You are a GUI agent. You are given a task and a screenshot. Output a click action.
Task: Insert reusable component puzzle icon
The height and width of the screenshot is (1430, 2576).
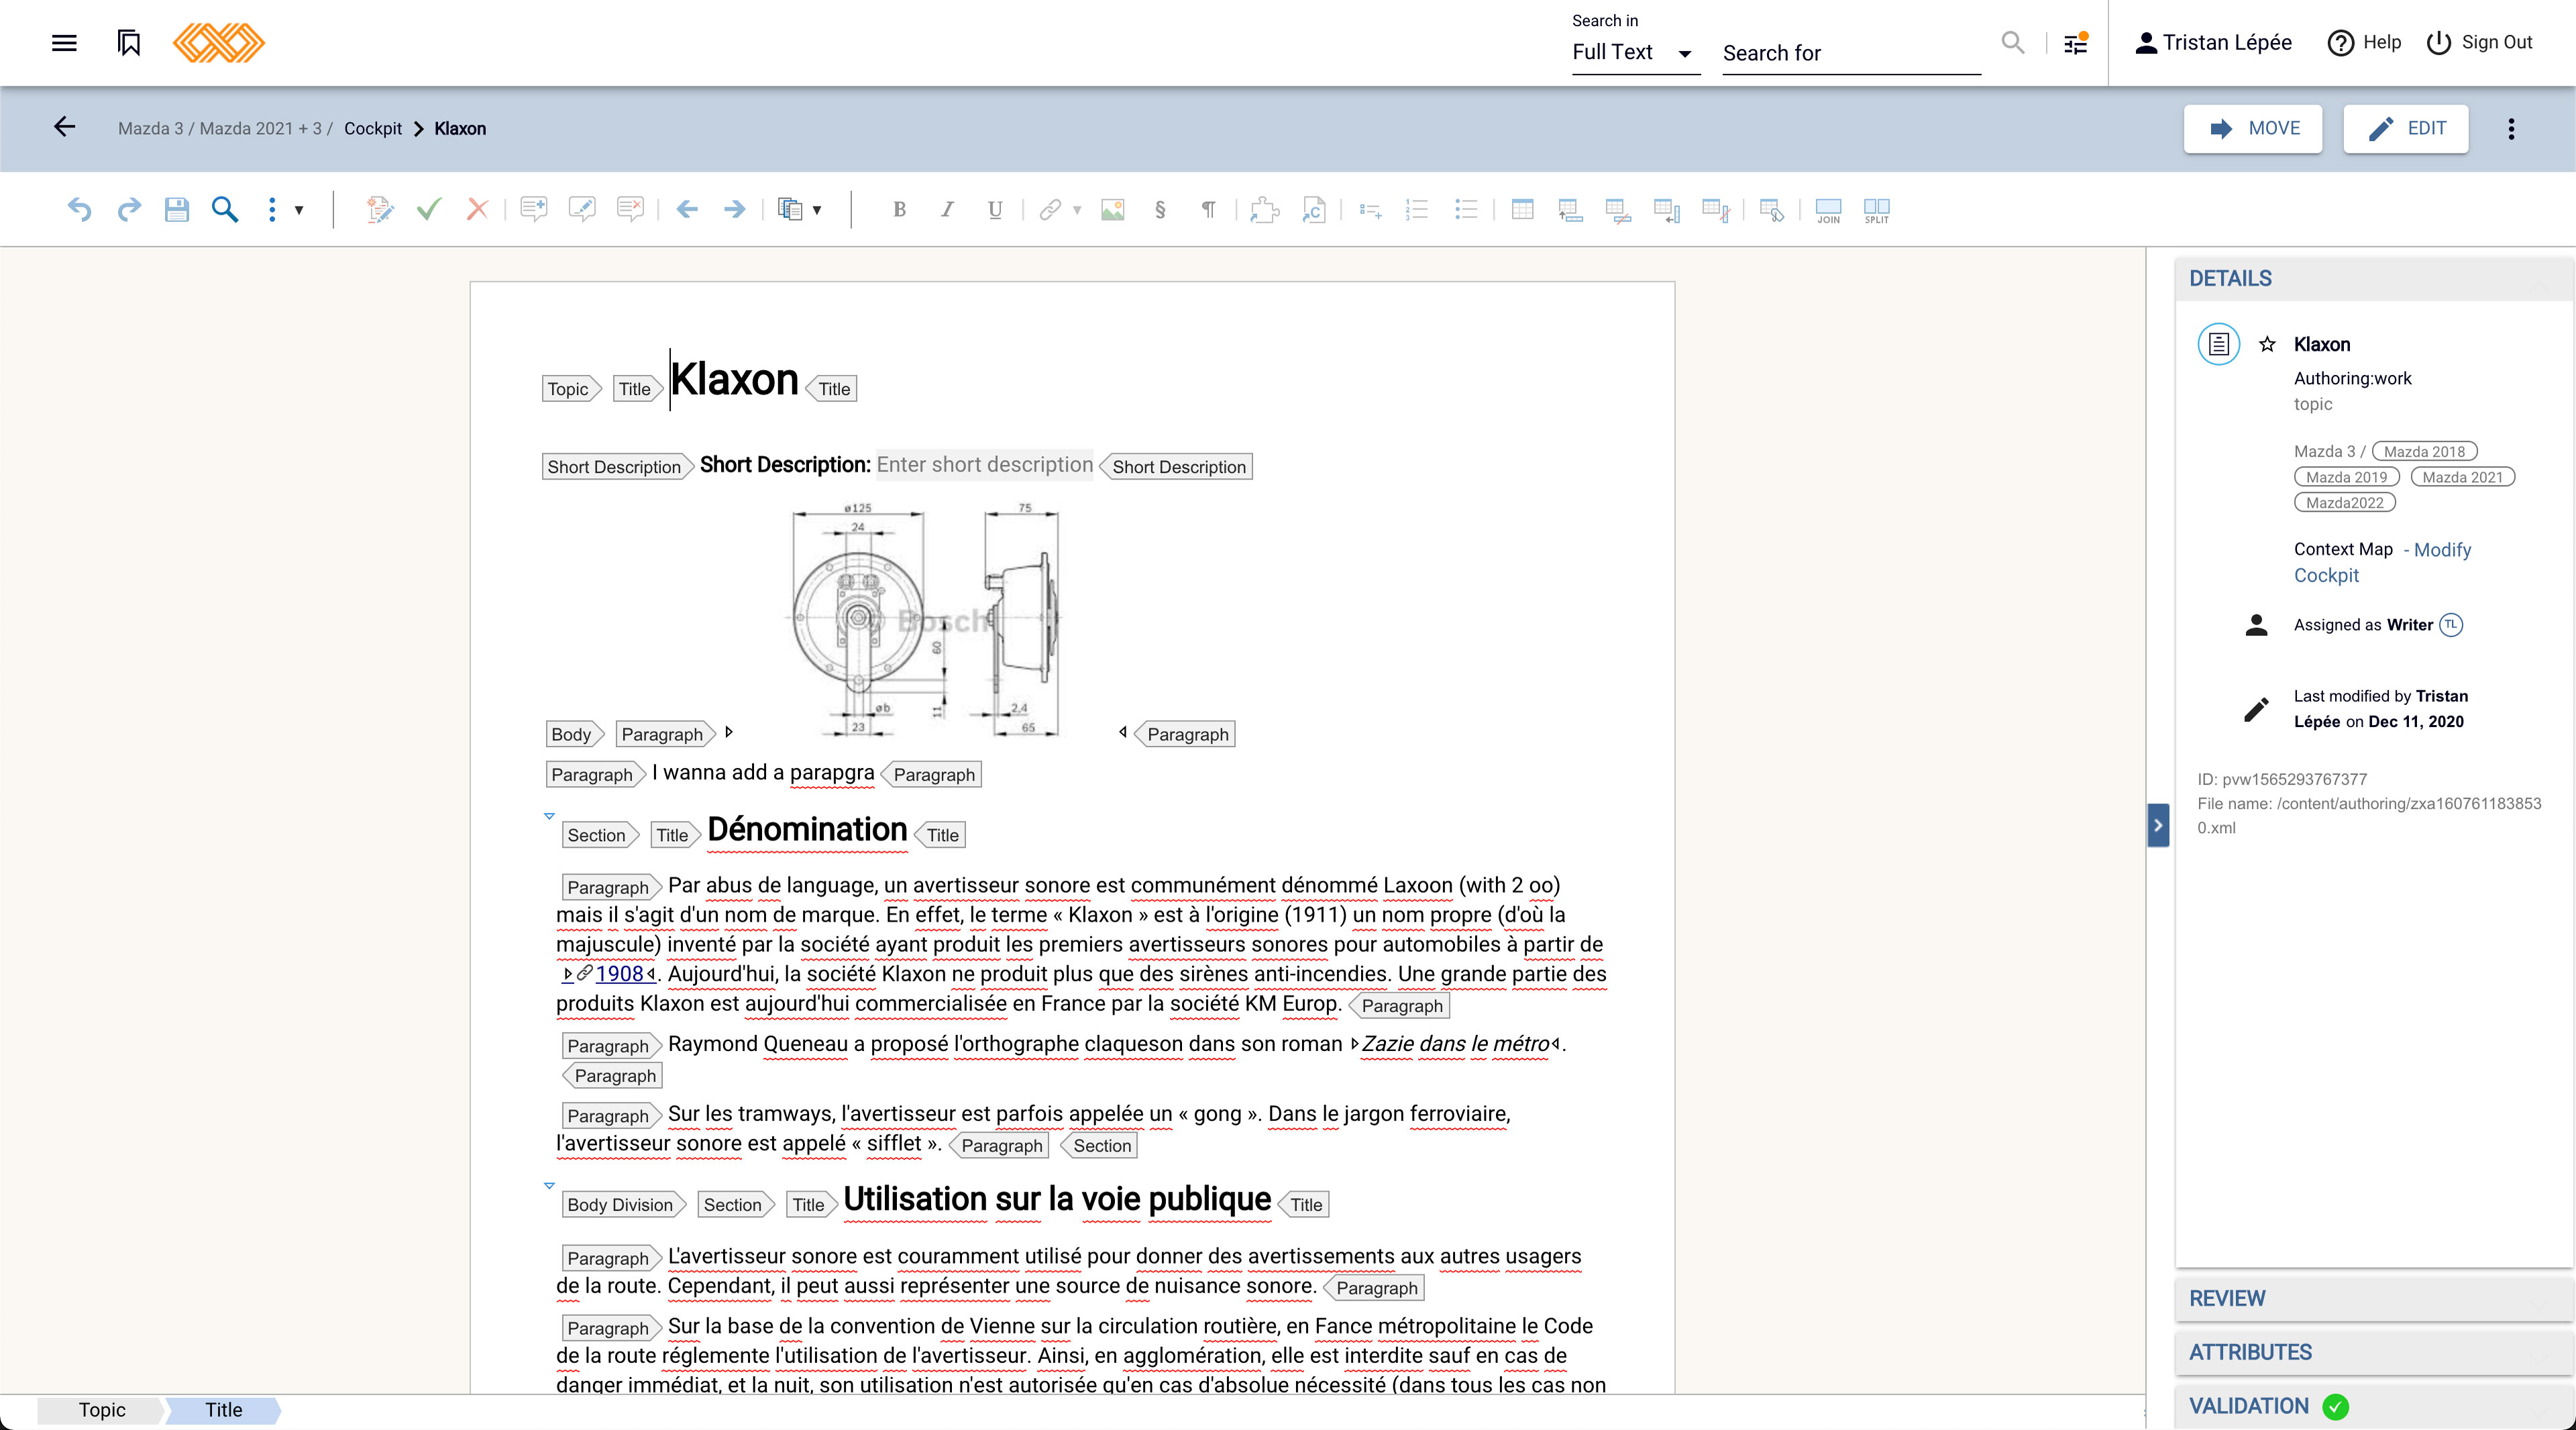tap(1265, 209)
